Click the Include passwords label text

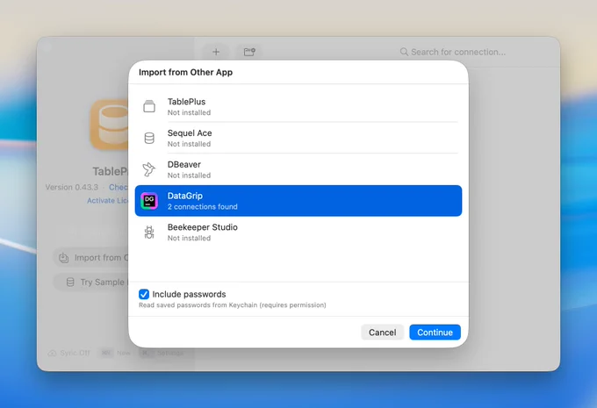point(189,294)
